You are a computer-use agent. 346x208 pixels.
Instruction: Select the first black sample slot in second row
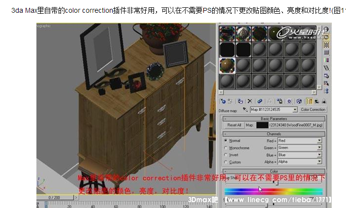(227, 50)
